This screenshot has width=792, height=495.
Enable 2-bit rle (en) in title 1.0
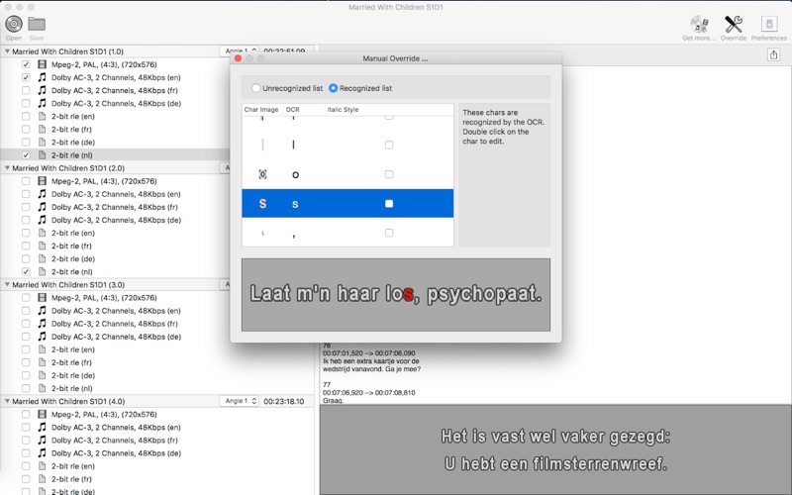[x=26, y=116]
